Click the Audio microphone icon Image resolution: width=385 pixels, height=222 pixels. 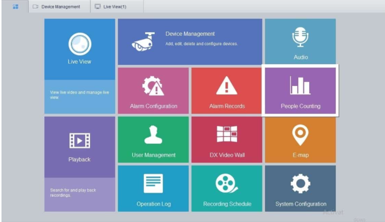(x=300, y=37)
